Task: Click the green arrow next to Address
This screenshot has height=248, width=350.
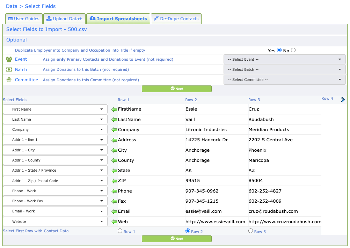Action: tap(114, 140)
